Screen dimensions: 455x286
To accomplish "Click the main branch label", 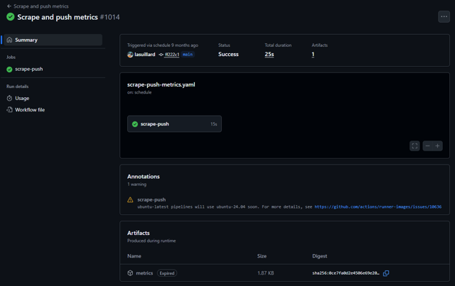I will coord(188,55).
